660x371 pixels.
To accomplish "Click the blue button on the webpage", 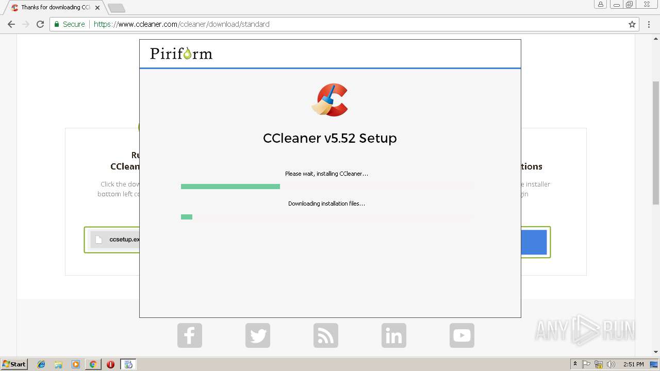I will [x=534, y=242].
